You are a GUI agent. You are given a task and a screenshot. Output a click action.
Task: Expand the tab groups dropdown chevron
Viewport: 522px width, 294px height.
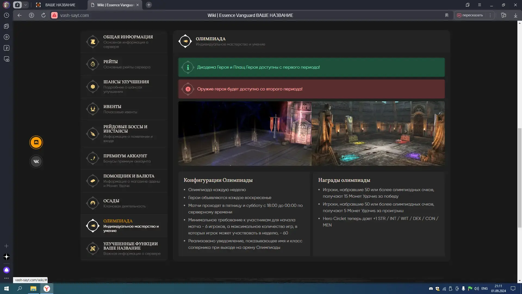[26, 5]
